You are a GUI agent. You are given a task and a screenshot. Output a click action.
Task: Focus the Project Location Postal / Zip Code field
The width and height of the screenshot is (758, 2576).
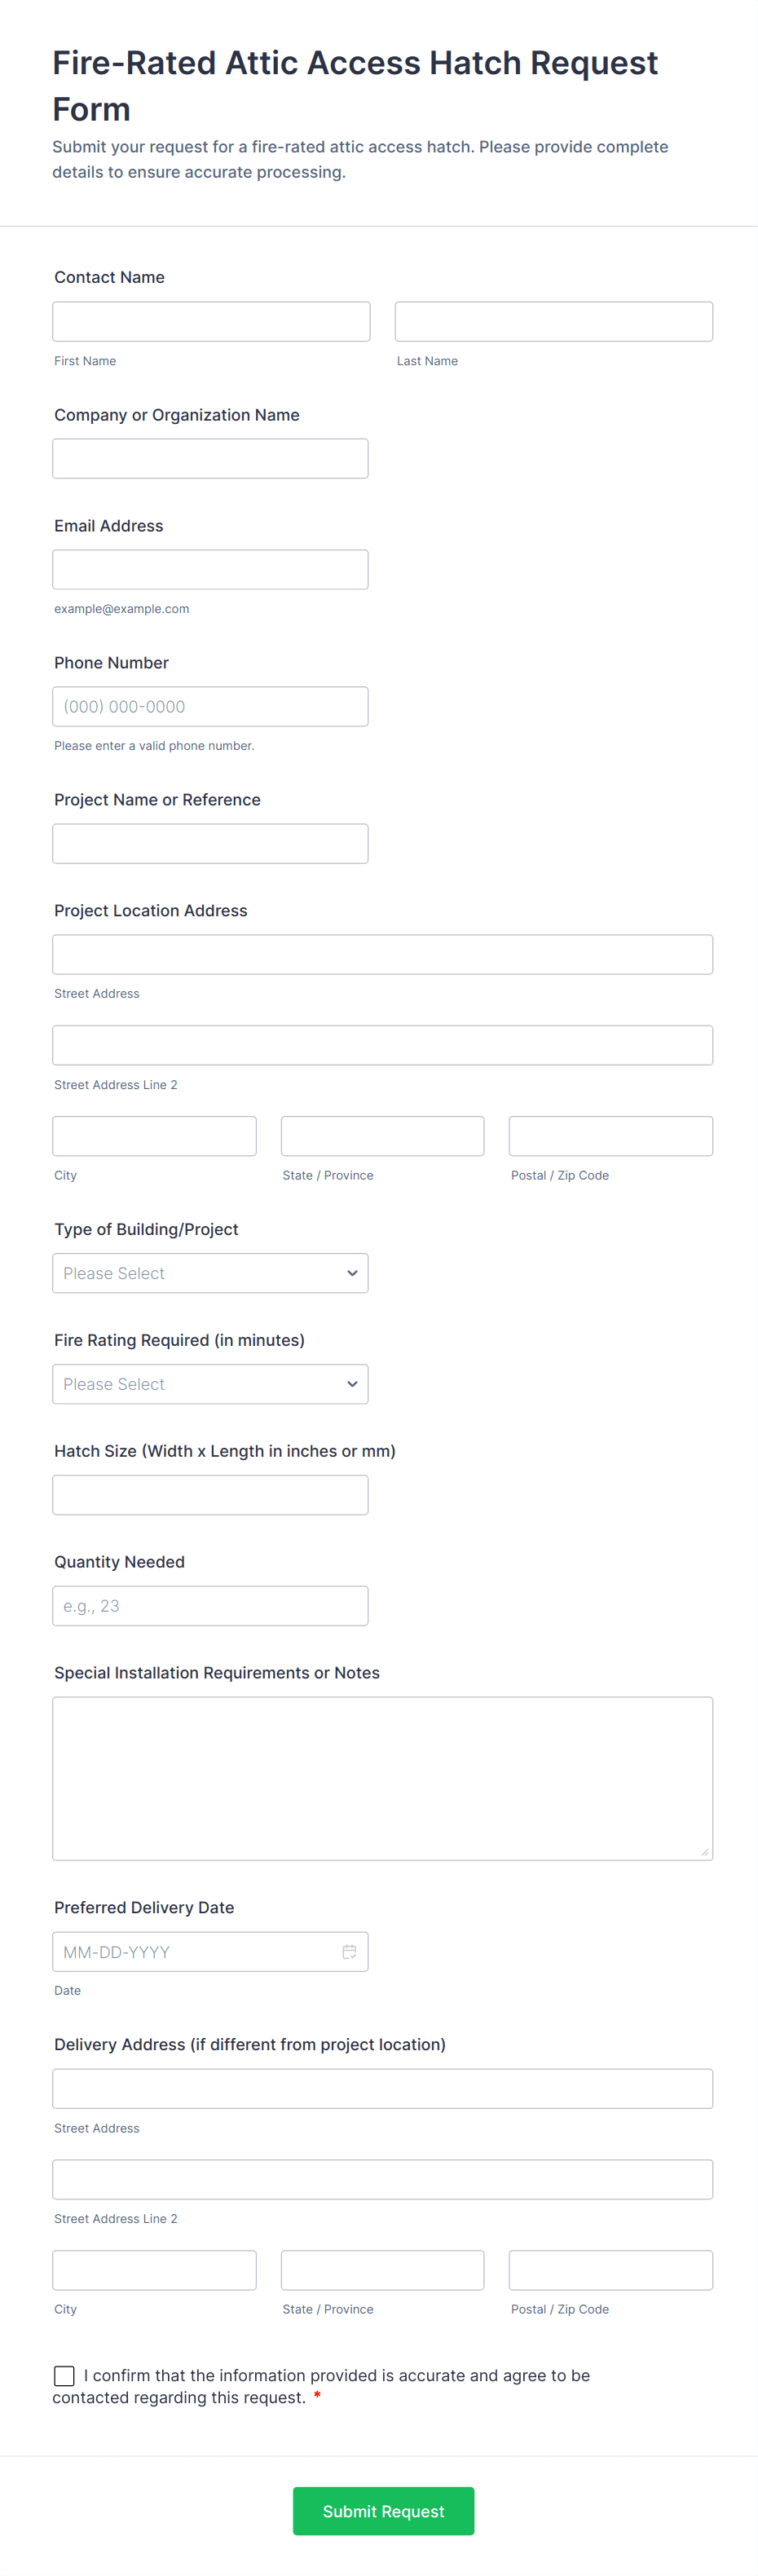(x=610, y=1136)
